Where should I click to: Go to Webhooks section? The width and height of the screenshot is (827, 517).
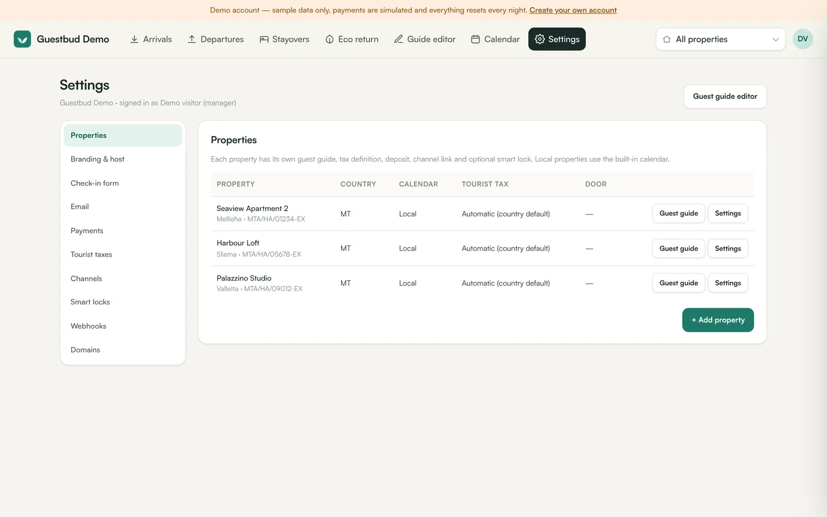click(123, 326)
